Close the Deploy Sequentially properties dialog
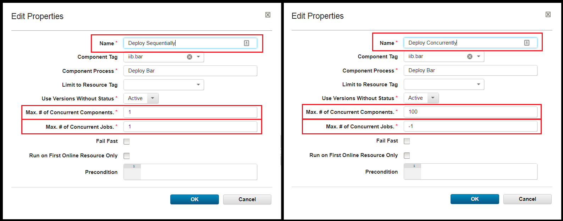This screenshot has height=221, width=563. click(x=268, y=15)
